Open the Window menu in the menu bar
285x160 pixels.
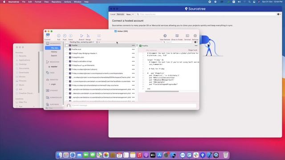(77, 2)
